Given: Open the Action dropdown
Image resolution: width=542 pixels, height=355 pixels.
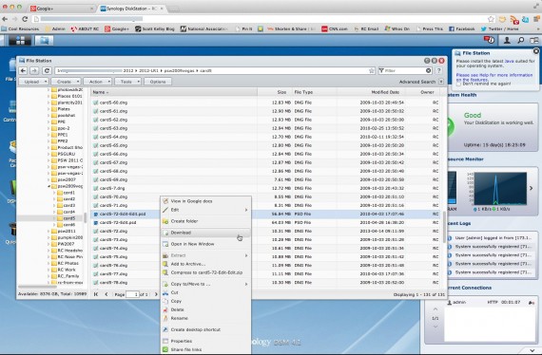Looking at the screenshot, I should [98, 82].
